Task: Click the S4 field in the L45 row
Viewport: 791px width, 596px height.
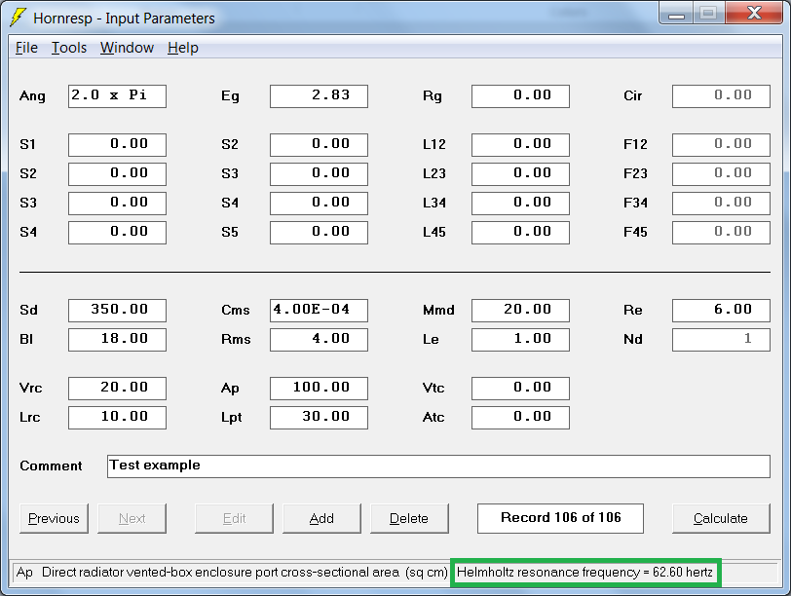Action: 117,233
